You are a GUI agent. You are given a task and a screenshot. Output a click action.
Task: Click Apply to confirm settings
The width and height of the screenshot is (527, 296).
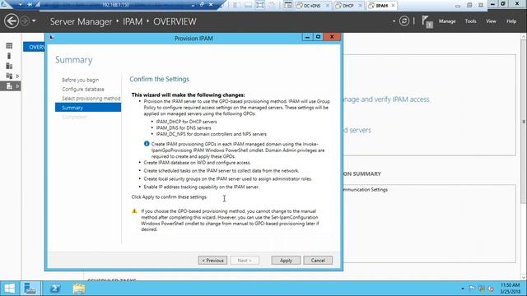(x=286, y=261)
